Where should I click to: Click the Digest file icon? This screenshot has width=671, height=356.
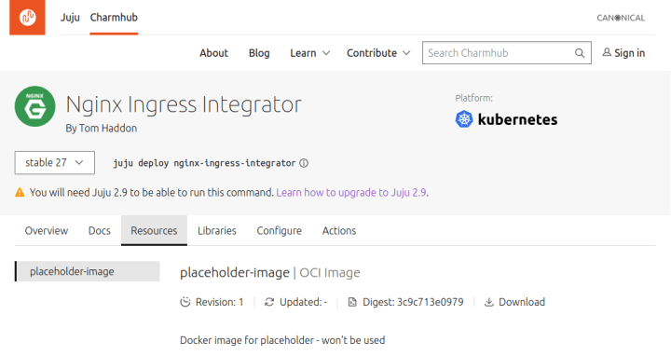point(352,302)
